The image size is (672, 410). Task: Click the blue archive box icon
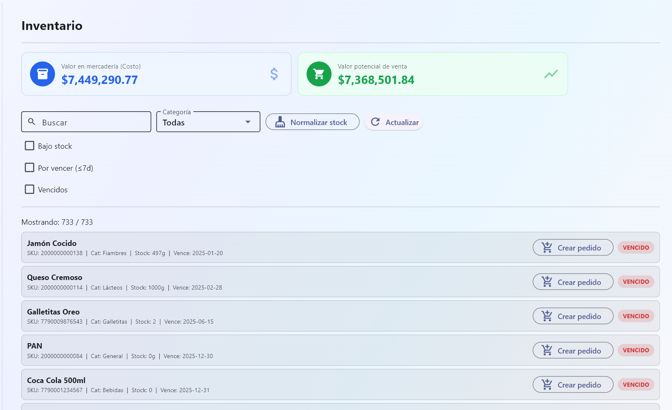click(x=42, y=74)
